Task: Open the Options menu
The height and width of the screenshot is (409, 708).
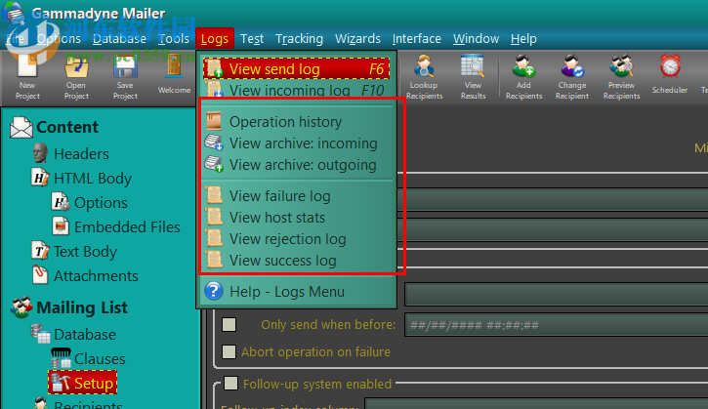Action: [59, 39]
